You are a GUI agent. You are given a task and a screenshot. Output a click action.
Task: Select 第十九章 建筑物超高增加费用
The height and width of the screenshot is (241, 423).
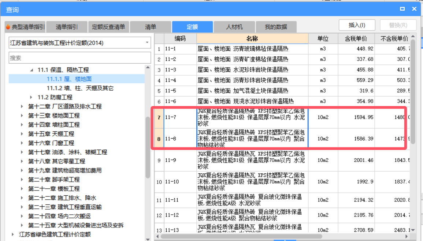65,170
